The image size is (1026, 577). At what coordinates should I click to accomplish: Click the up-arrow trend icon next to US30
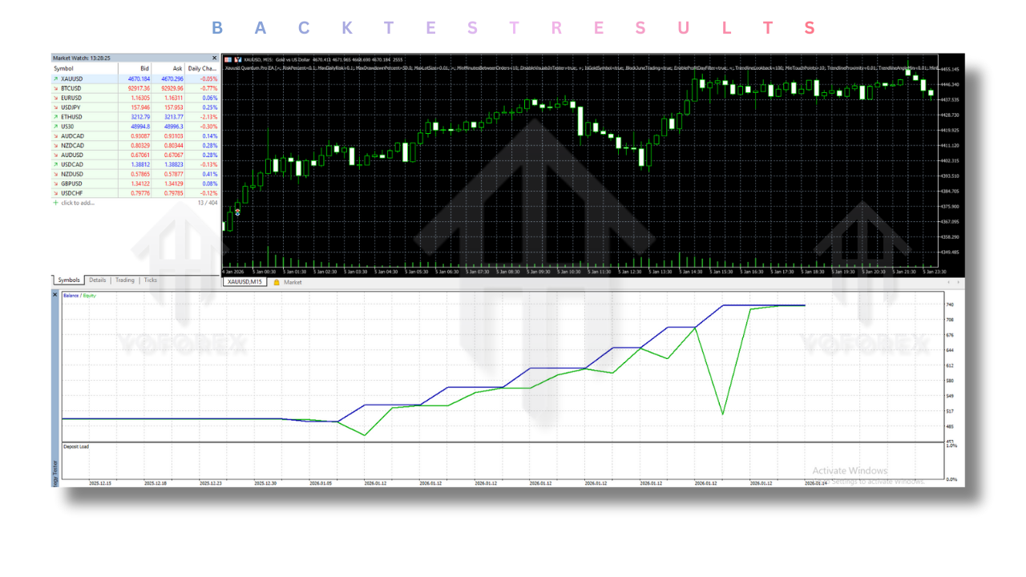tap(55, 126)
